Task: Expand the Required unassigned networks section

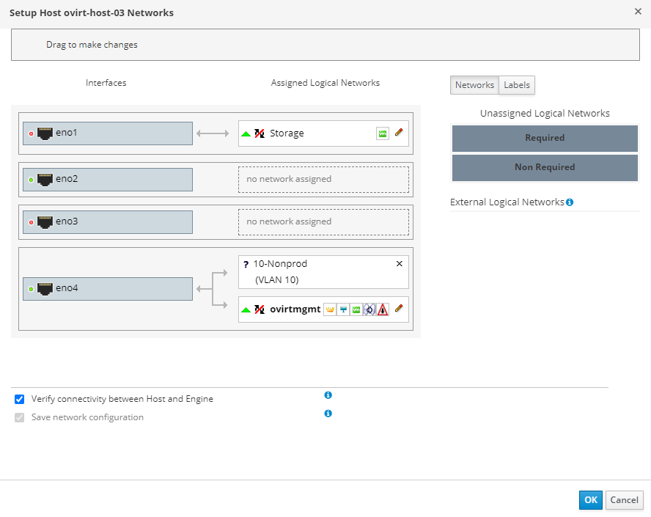Action: [x=545, y=138]
